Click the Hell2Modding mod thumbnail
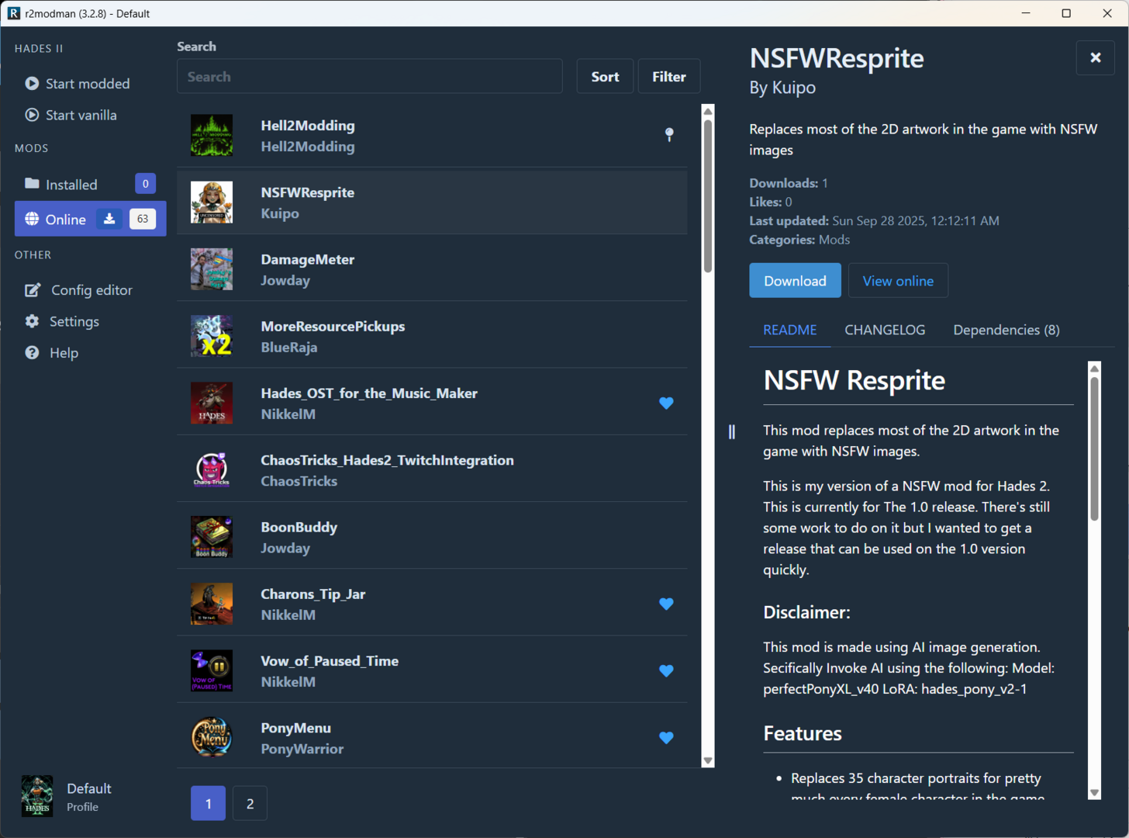This screenshot has width=1129, height=838. tap(212, 136)
